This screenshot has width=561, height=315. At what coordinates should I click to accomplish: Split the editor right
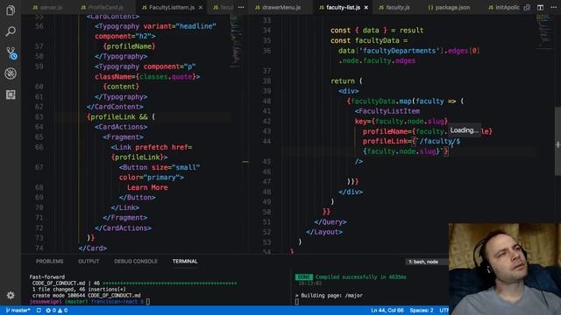pos(540,7)
